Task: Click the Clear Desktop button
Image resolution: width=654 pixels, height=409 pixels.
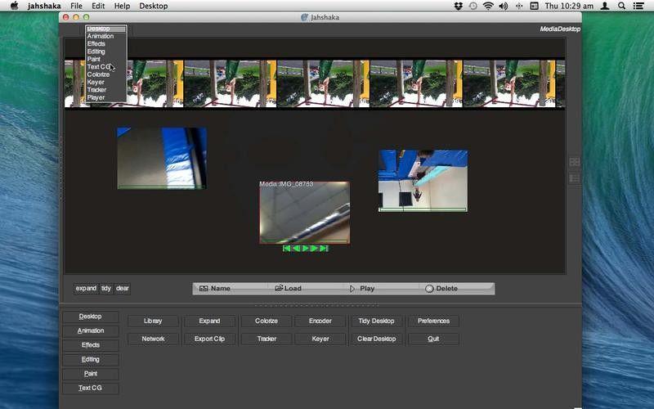Action: (x=376, y=339)
